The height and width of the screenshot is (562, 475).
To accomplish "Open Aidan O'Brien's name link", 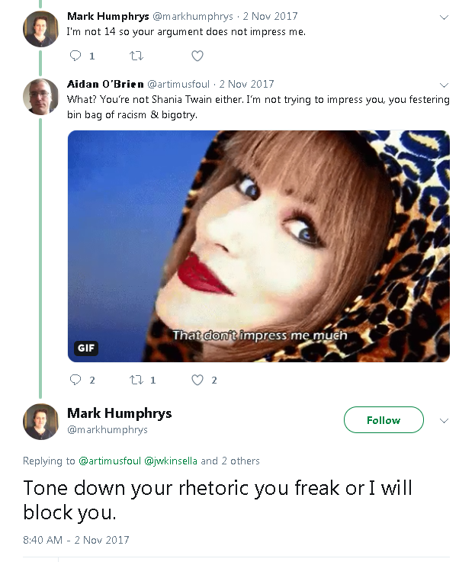I will click(x=105, y=84).
